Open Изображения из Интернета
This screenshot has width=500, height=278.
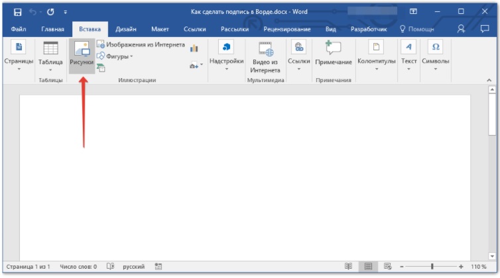click(140, 44)
